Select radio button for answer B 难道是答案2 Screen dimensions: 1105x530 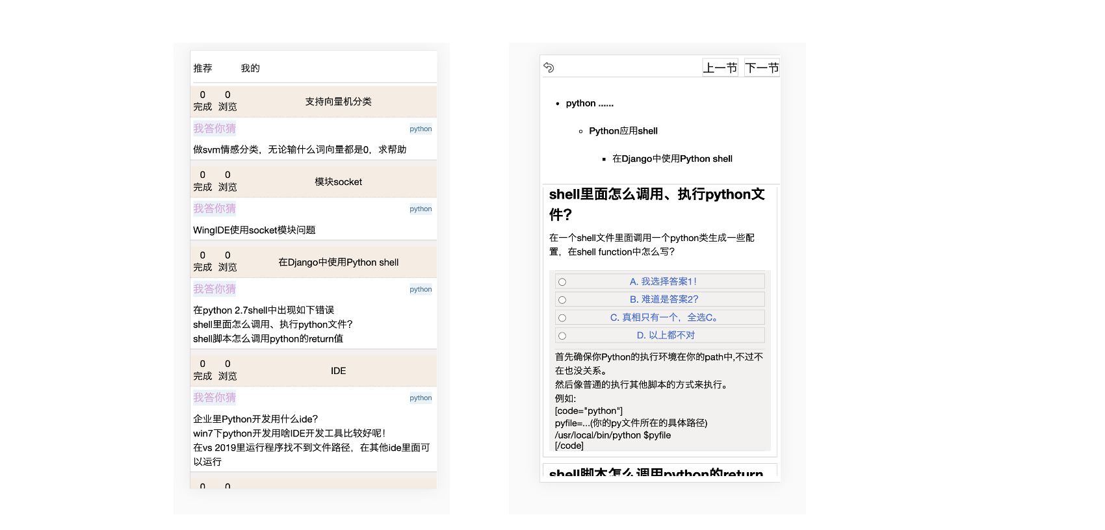[562, 300]
